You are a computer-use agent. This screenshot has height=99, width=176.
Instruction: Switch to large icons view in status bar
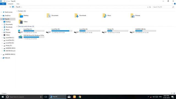(174, 93)
